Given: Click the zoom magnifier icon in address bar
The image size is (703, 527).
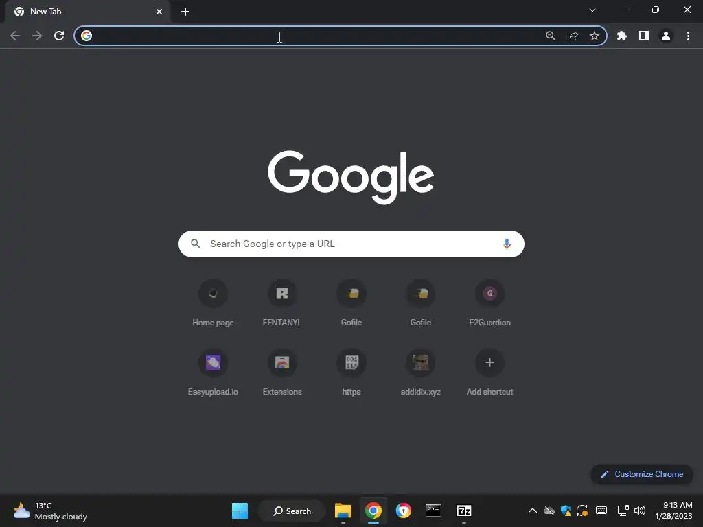Looking at the screenshot, I should tap(551, 36).
